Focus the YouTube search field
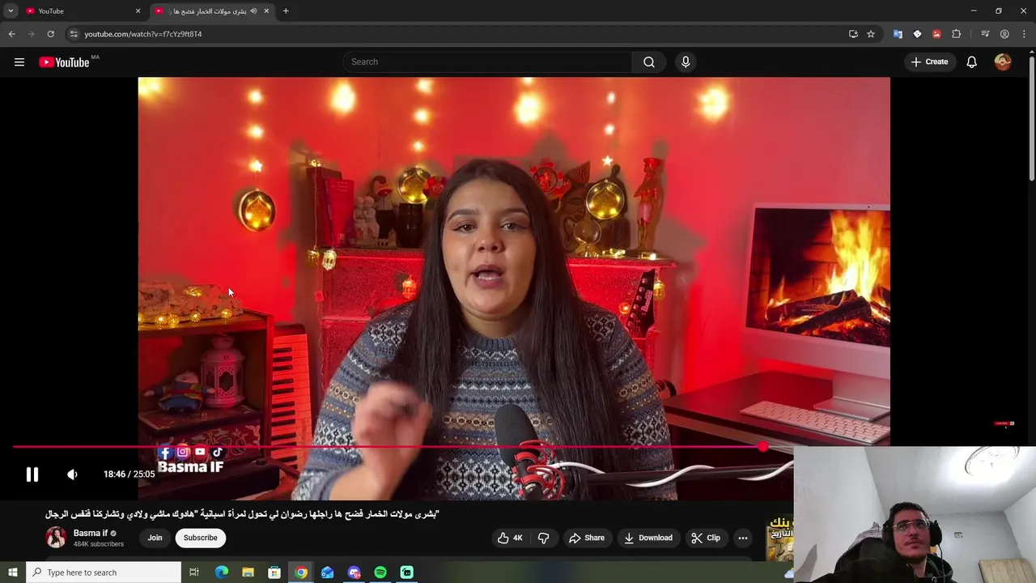The height and width of the screenshot is (583, 1036). (488, 62)
